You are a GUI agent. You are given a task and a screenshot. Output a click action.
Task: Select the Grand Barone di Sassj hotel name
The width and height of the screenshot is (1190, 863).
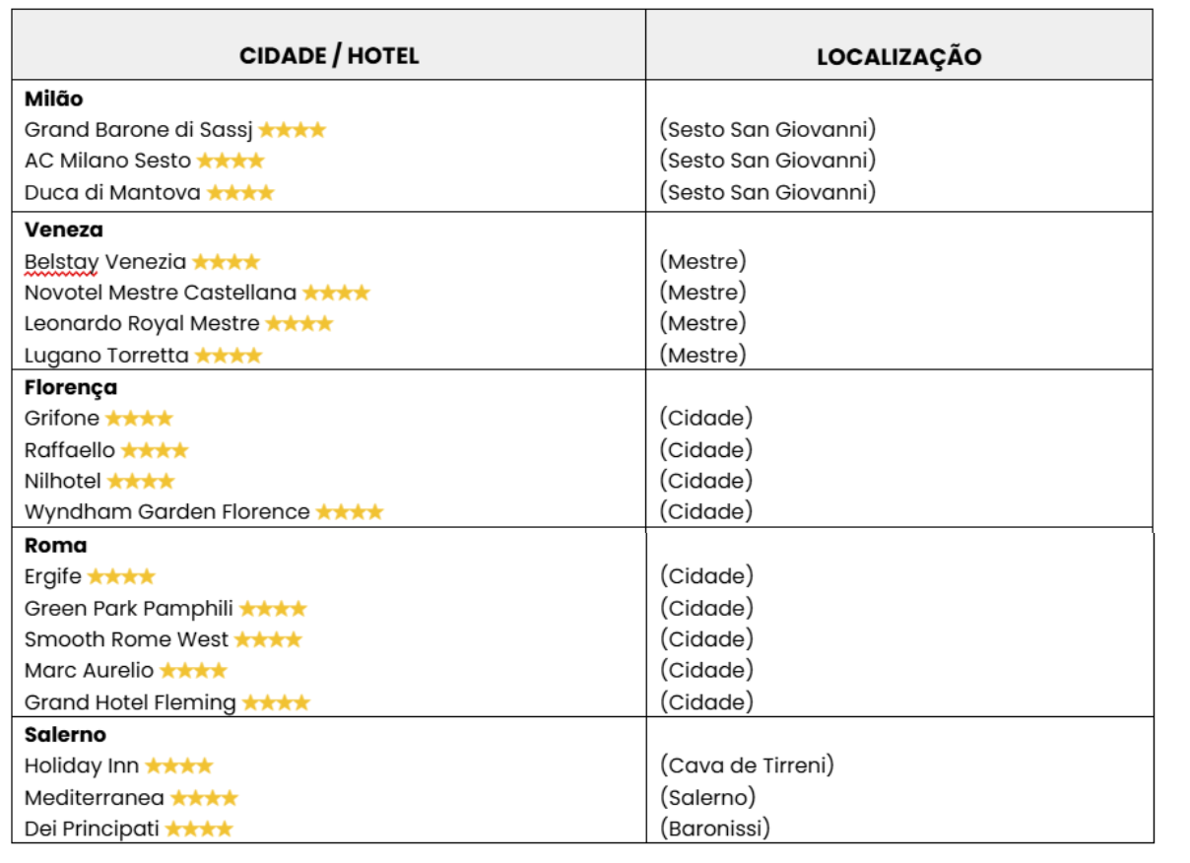[139, 129]
